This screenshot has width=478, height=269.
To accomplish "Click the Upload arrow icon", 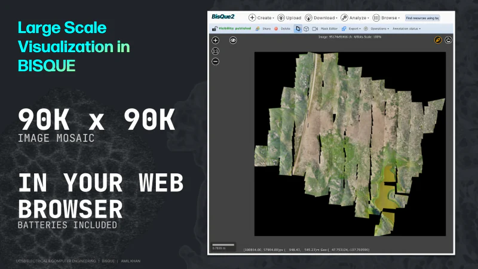I will coord(281,18).
